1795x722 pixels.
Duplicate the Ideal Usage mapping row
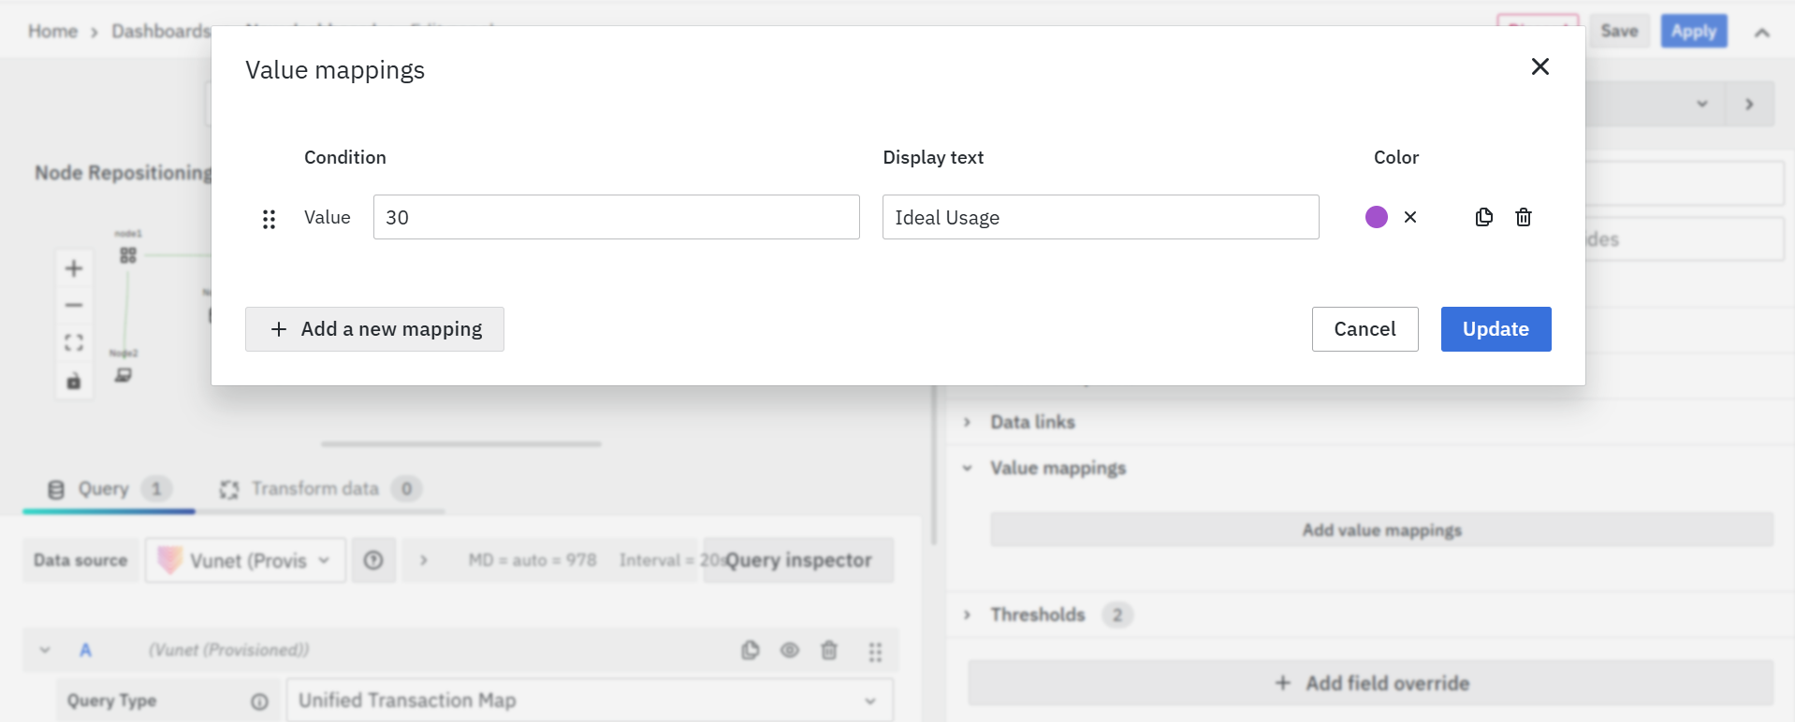1483,217
